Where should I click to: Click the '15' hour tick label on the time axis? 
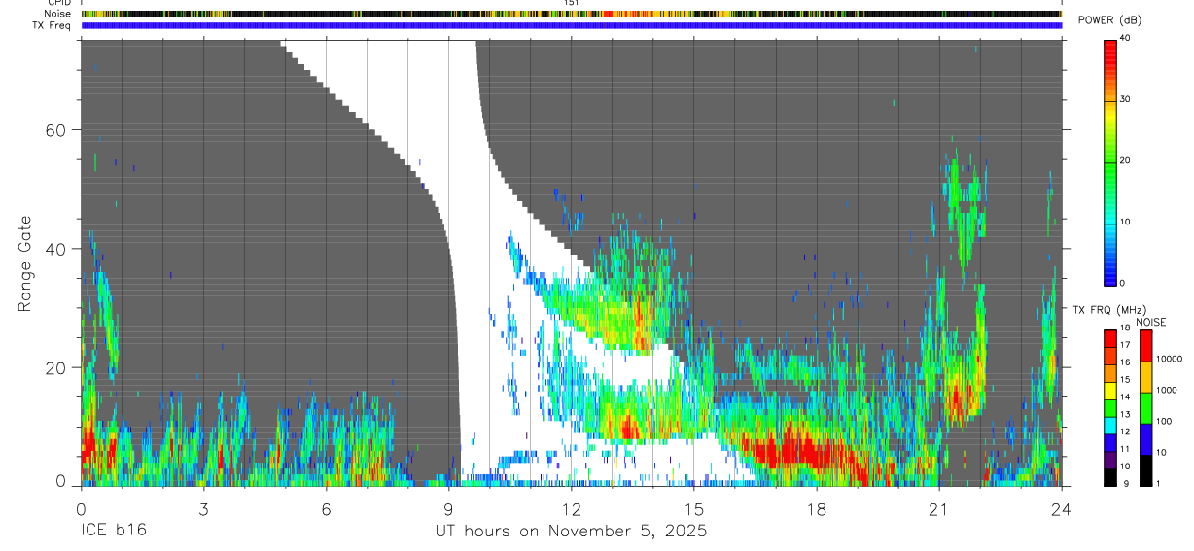coord(693,508)
